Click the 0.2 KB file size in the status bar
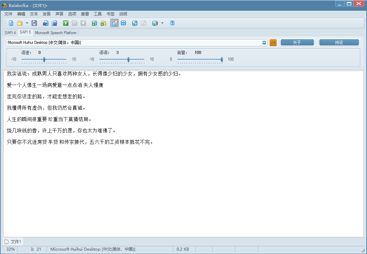 [x=183, y=249]
